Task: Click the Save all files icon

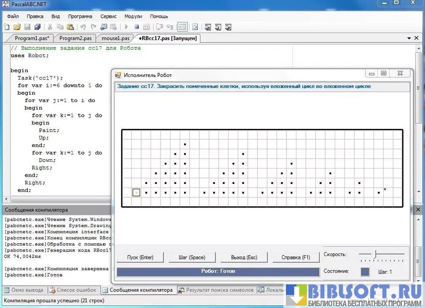Action: (37, 27)
